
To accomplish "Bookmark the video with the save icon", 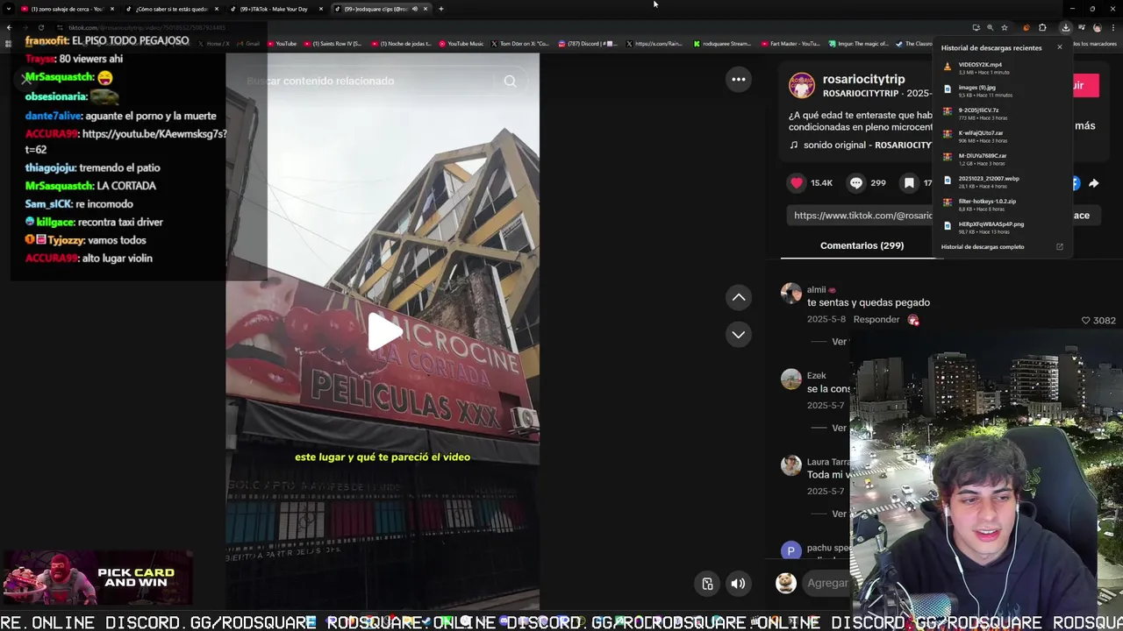I will tap(909, 183).
